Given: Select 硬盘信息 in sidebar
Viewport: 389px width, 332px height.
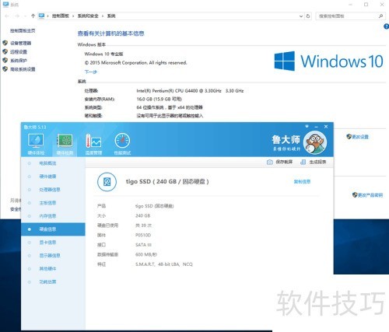Looking at the screenshot, I should 53,229.
